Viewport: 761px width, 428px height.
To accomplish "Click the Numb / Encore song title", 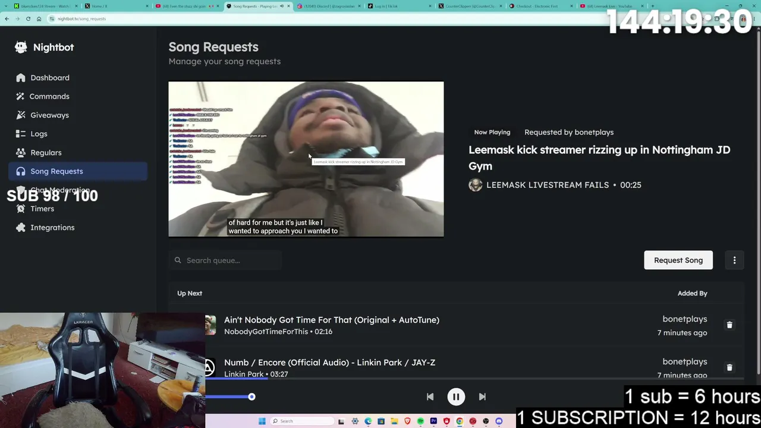I will click(329, 362).
